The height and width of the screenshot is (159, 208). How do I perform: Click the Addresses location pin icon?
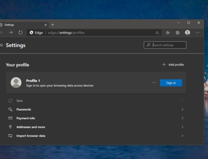(10, 127)
